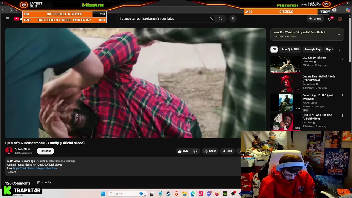
Task: Open more options for Same thing - D I N O
Action: click(x=343, y=96)
